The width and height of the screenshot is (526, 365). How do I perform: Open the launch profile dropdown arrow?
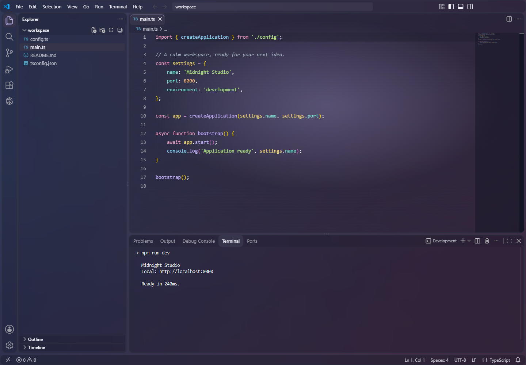coord(469,241)
